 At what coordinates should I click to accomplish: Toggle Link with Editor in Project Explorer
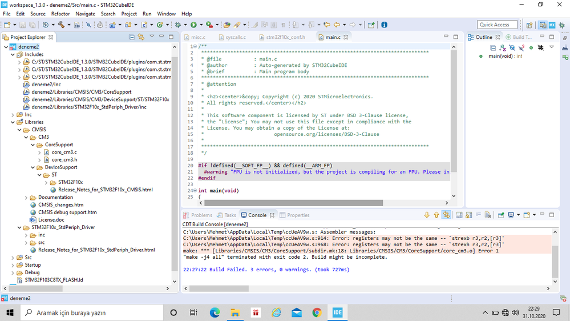pos(141,37)
